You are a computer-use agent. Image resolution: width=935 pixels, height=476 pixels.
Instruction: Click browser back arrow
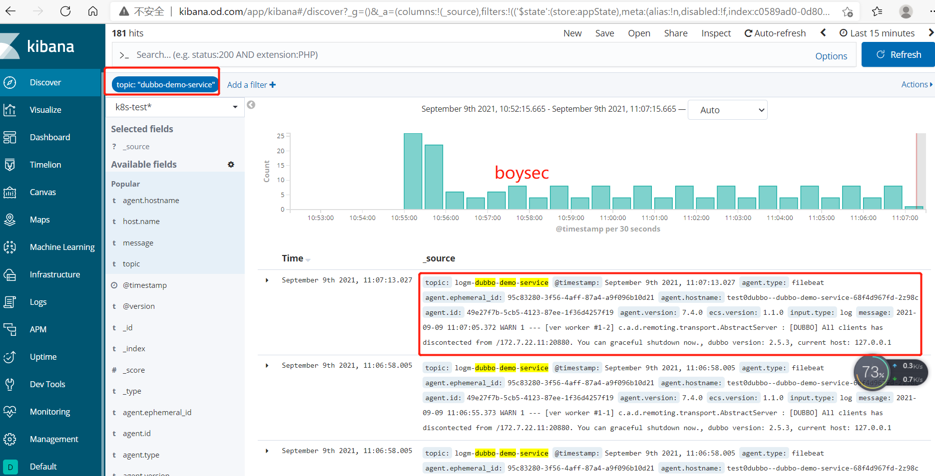(x=10, y=11)
